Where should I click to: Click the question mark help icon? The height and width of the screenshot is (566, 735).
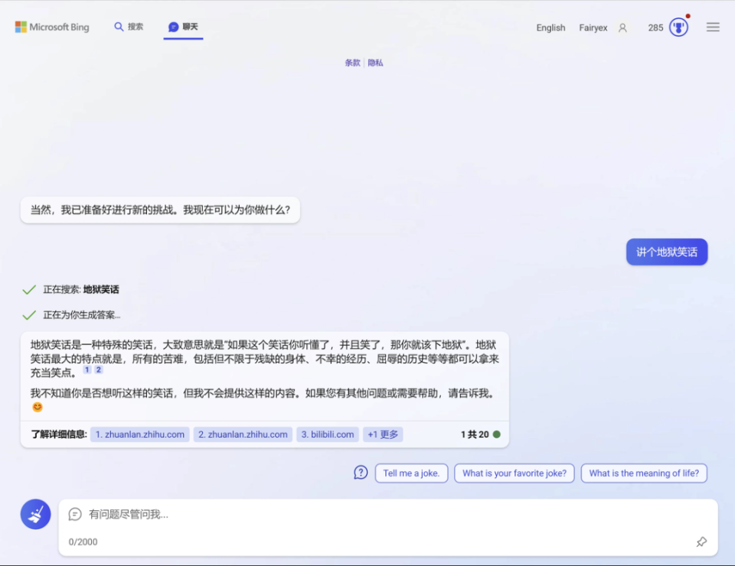pyautogui.click(x=360, y=473)
